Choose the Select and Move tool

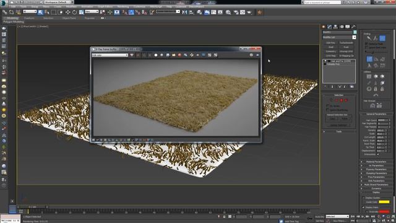click(67, 12)
